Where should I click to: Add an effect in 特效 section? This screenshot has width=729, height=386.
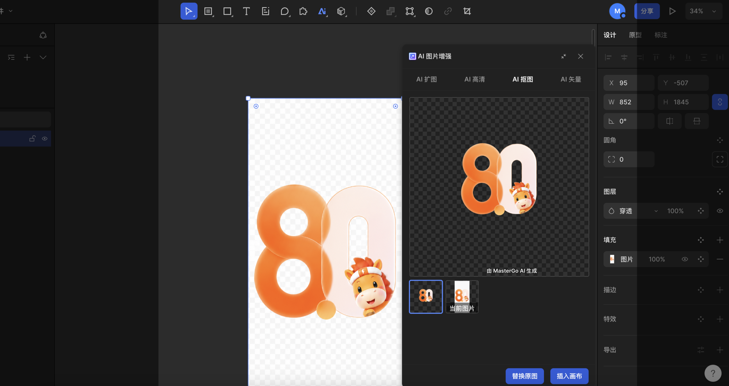click(720, 319)
